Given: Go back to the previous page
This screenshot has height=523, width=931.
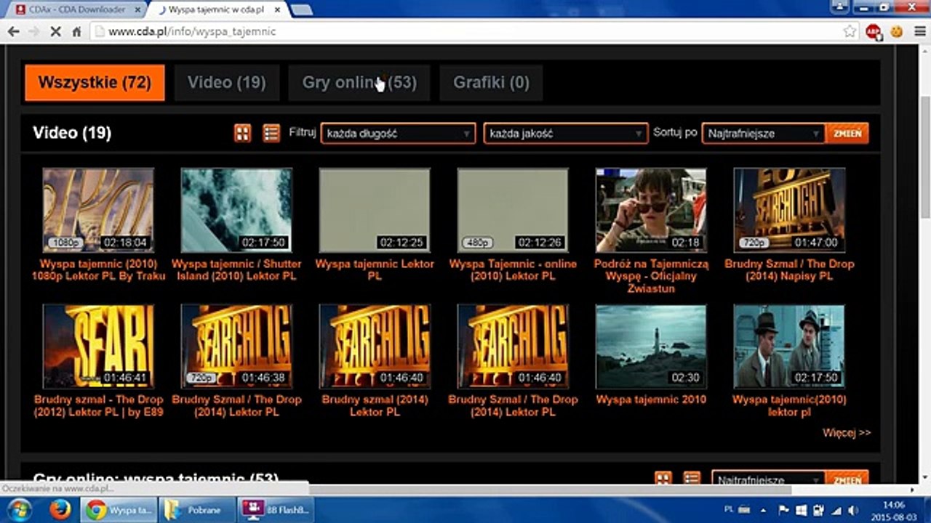Looking at the screenshot, I should tap(13, 32).
